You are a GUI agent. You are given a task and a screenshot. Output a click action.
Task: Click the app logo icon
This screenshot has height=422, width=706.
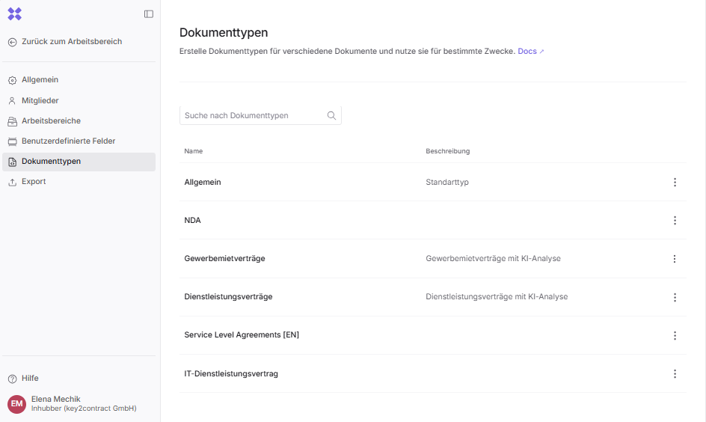click(x=14, y=13)
